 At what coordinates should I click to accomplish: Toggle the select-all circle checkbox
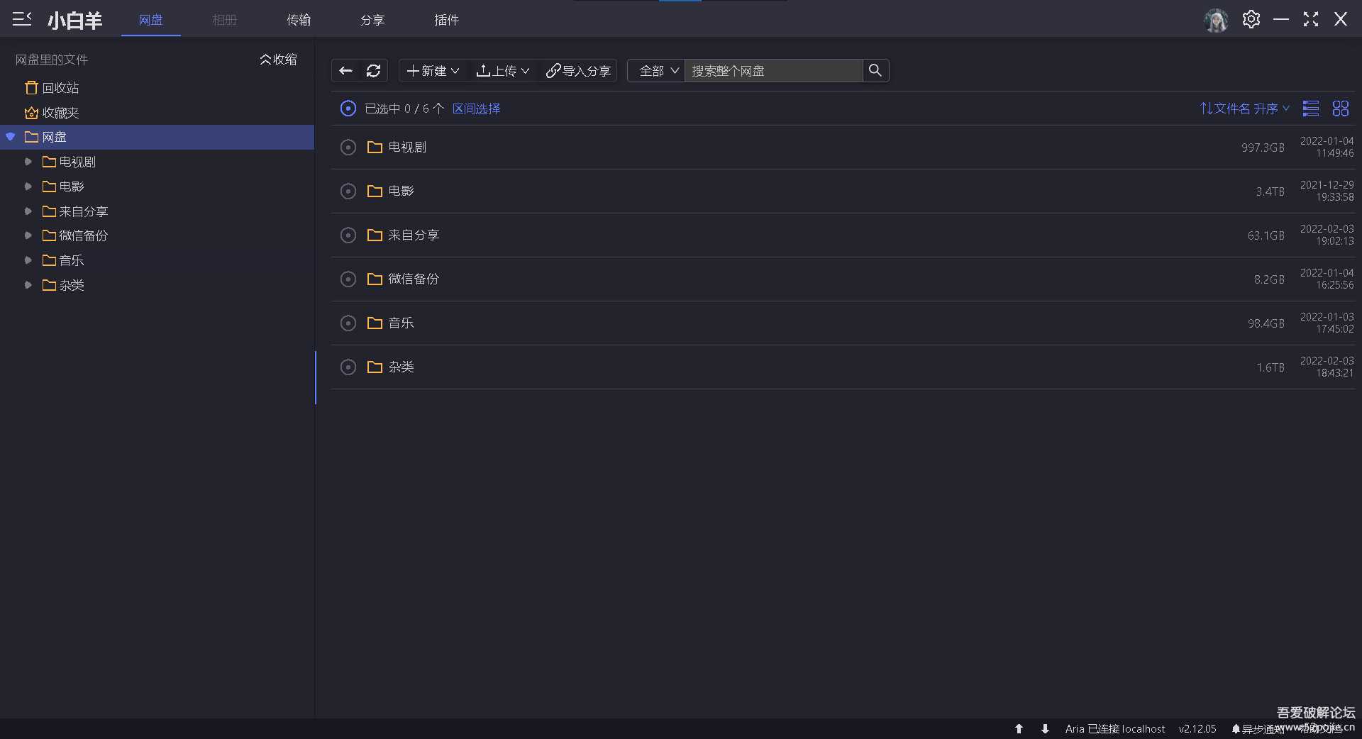coord(348,109)
